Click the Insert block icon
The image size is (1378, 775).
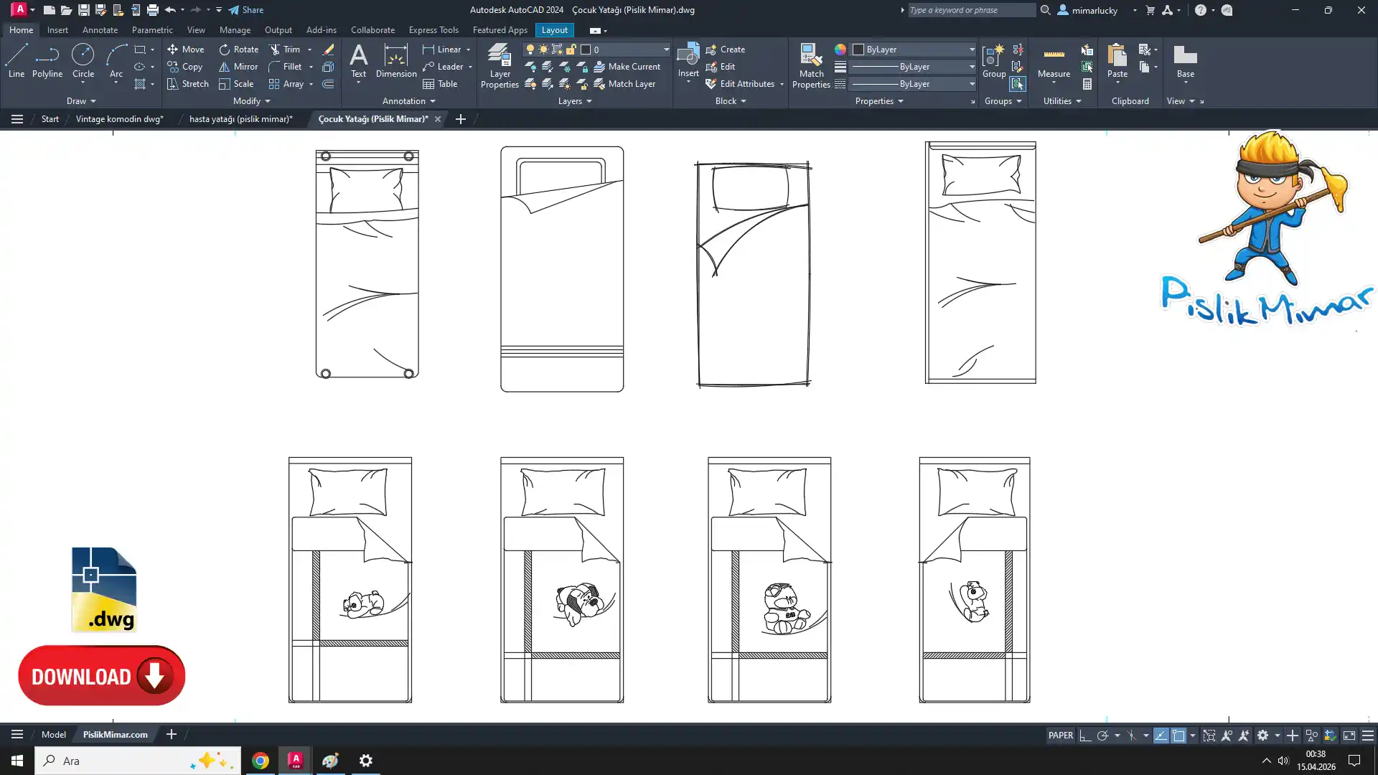coord(688,55)
